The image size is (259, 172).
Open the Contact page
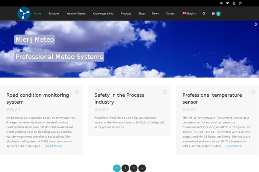pos(171,13)
